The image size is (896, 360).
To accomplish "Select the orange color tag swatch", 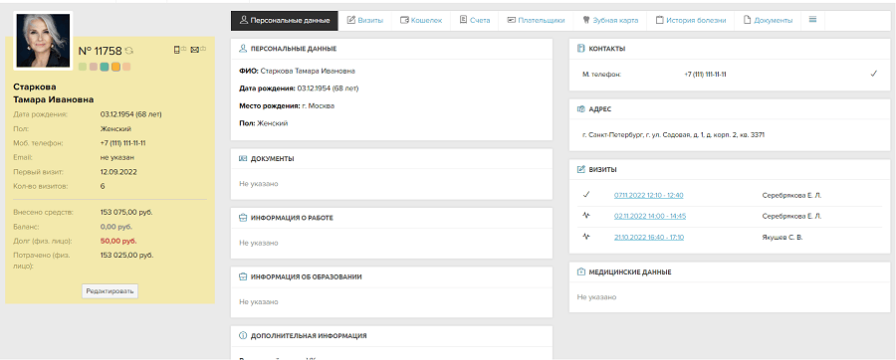I will (x=115, y=67).
